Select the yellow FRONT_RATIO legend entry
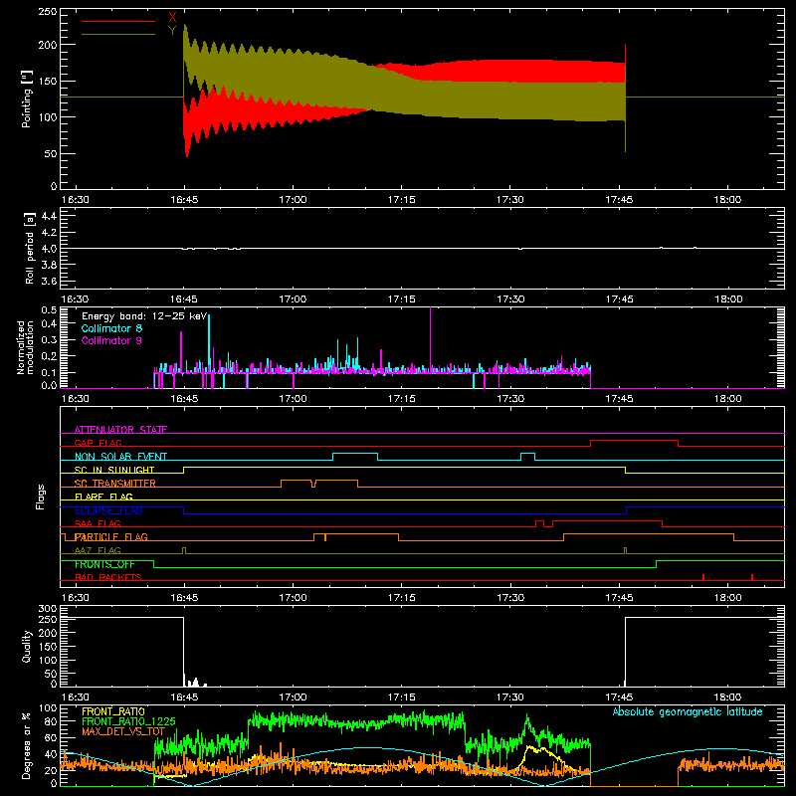This screenshot has width=796, height=796. pos(113,711)
